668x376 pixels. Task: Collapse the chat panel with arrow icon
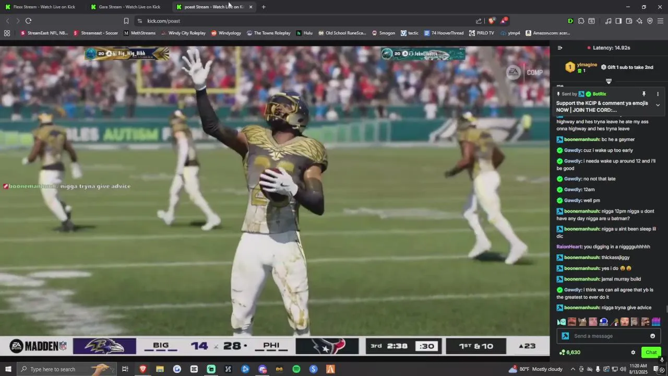[x=560, y=48]
